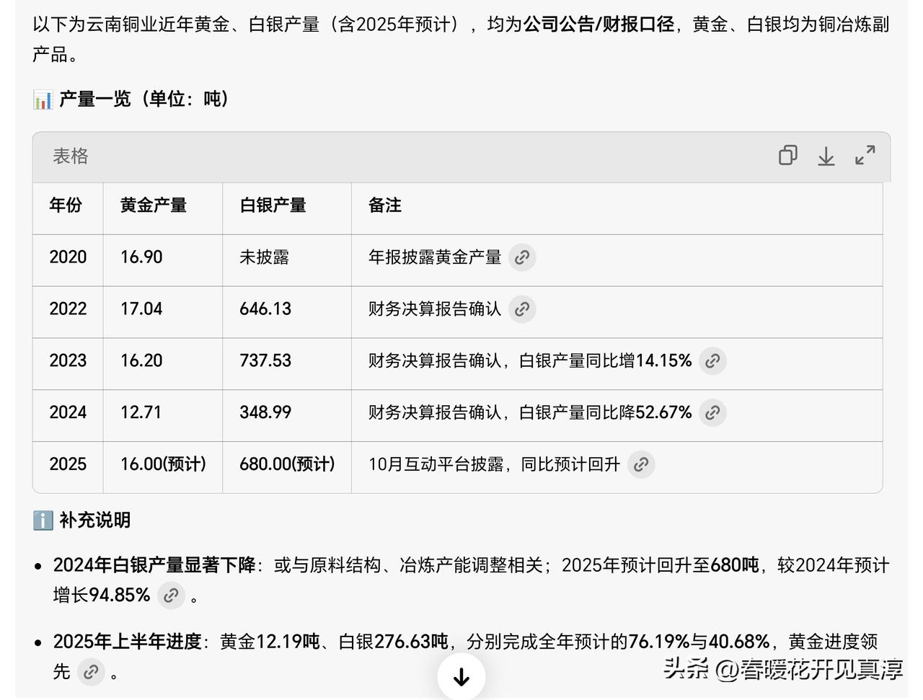Viewport: 923px width, 700px height.
Task: Open the 2023 白银产量 reference link
Action: [x=713, y=360]
